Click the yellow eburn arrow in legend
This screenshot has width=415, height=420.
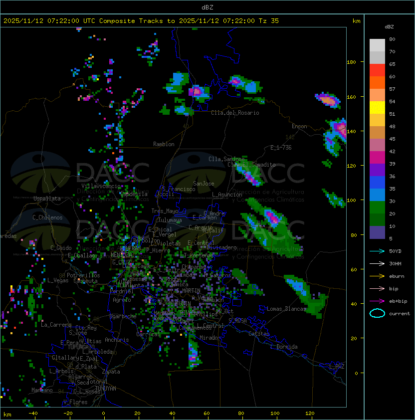pos(377,276)
